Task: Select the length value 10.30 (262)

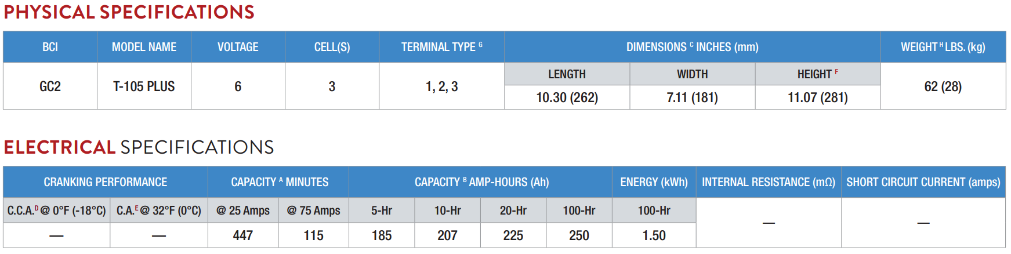Action: 567,97
